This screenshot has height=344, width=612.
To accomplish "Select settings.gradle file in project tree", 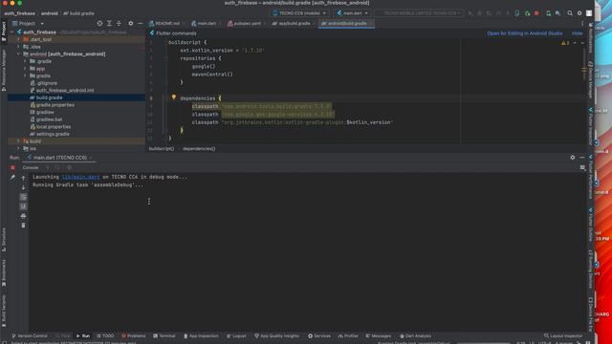I will (x=53, y=134).
